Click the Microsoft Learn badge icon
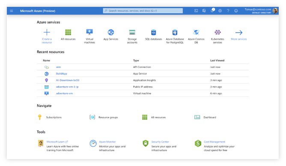 pyautogui.click(x=41, y=143)
